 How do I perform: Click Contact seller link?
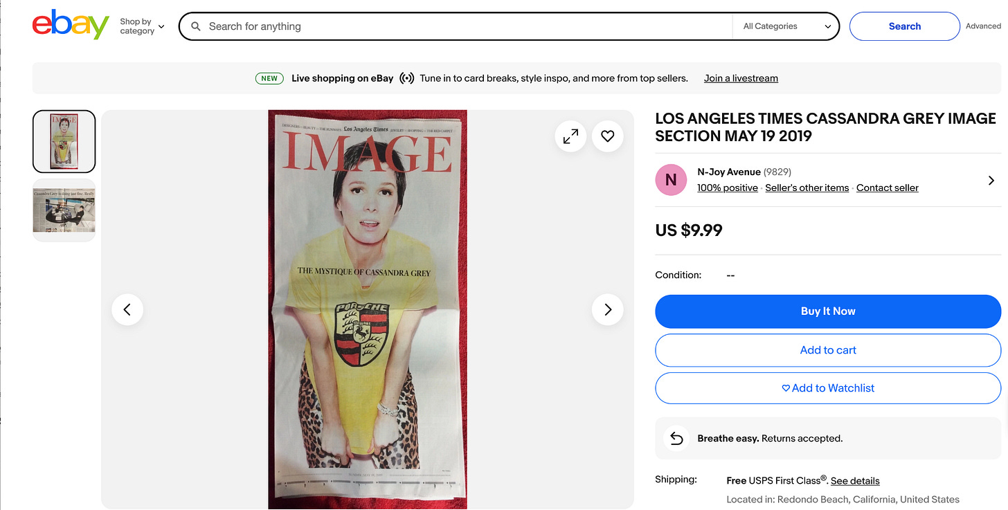pyautogui.click(x=888, y=188)
